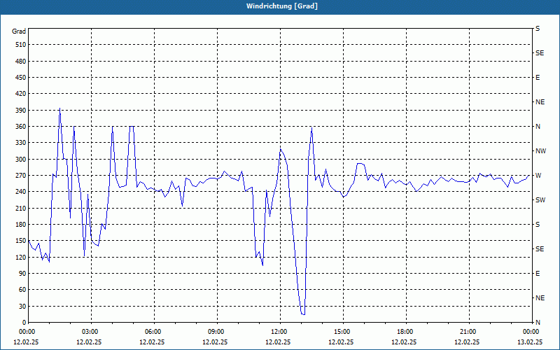Select the 13.02.25 date label
This screenshot has width=560, height=350.
point(530,342)
